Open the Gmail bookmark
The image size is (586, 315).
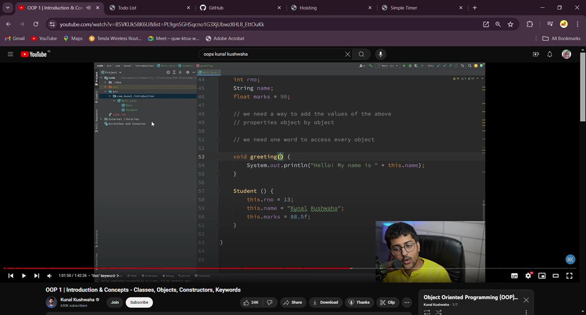(15, 39)
